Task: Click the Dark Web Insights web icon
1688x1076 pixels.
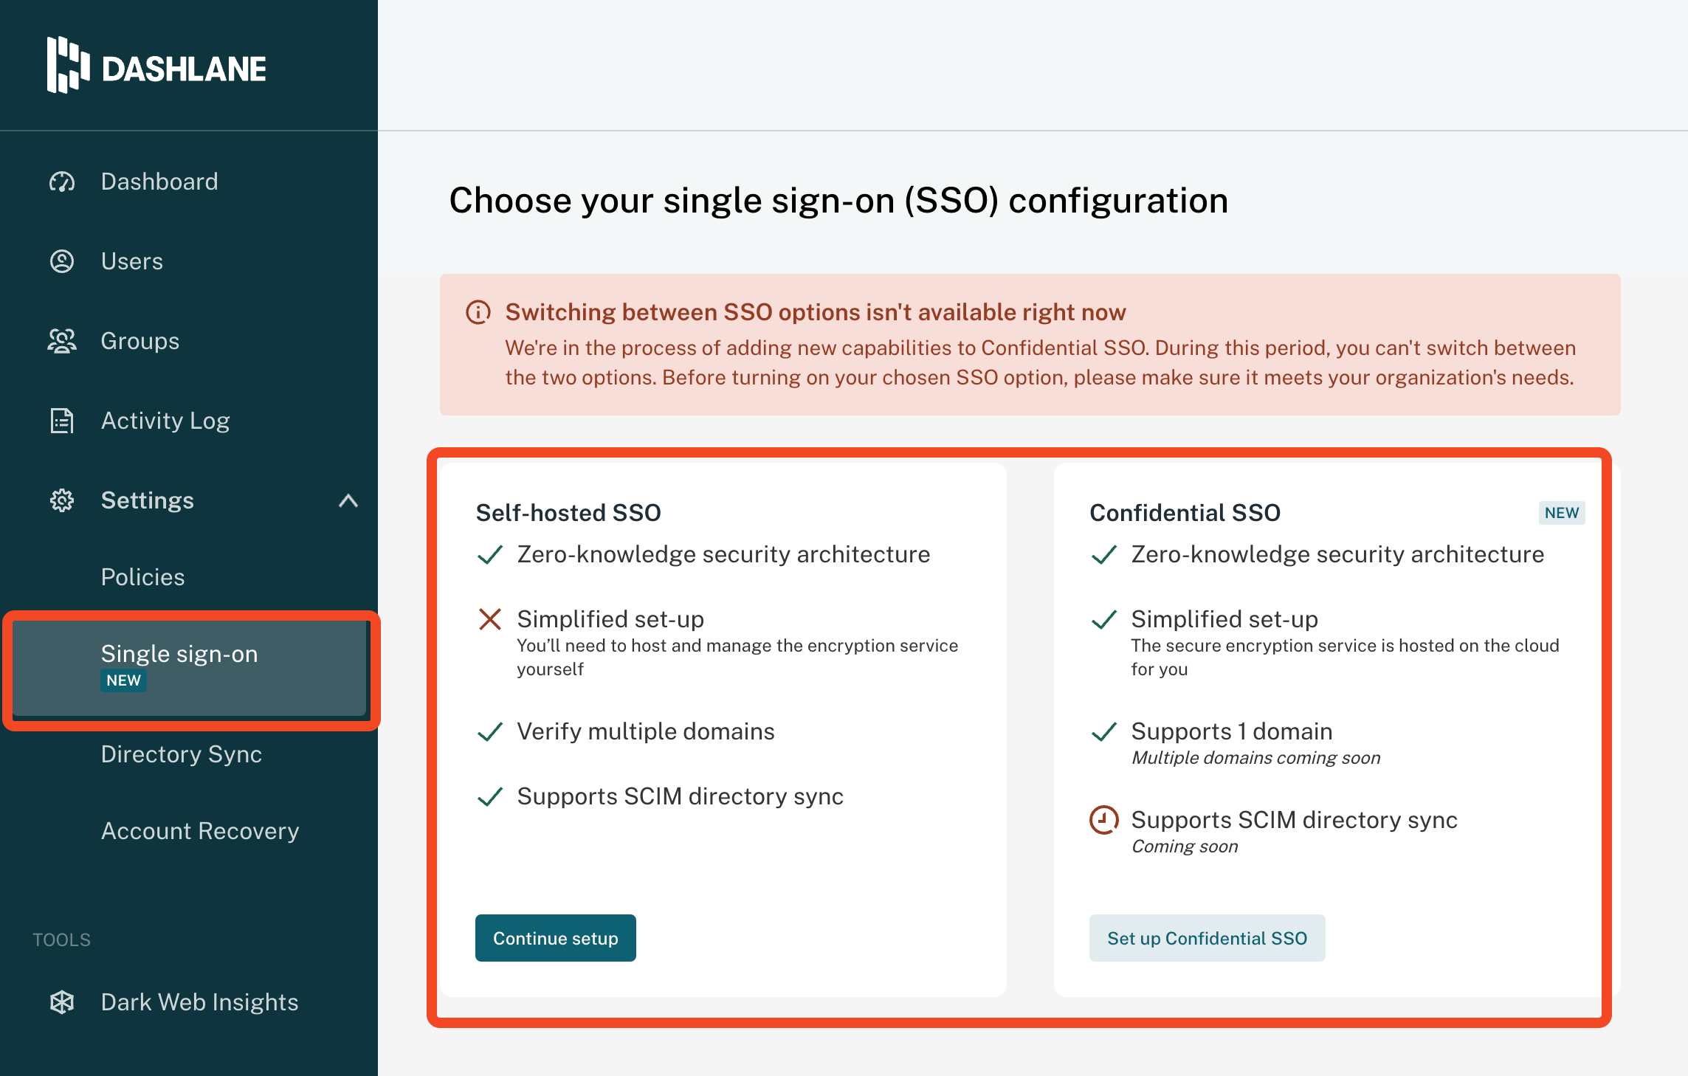Action: (62, 1002)
